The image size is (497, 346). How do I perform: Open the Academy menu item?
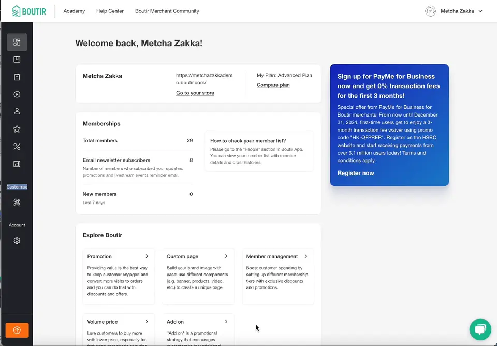click(74, 11)
